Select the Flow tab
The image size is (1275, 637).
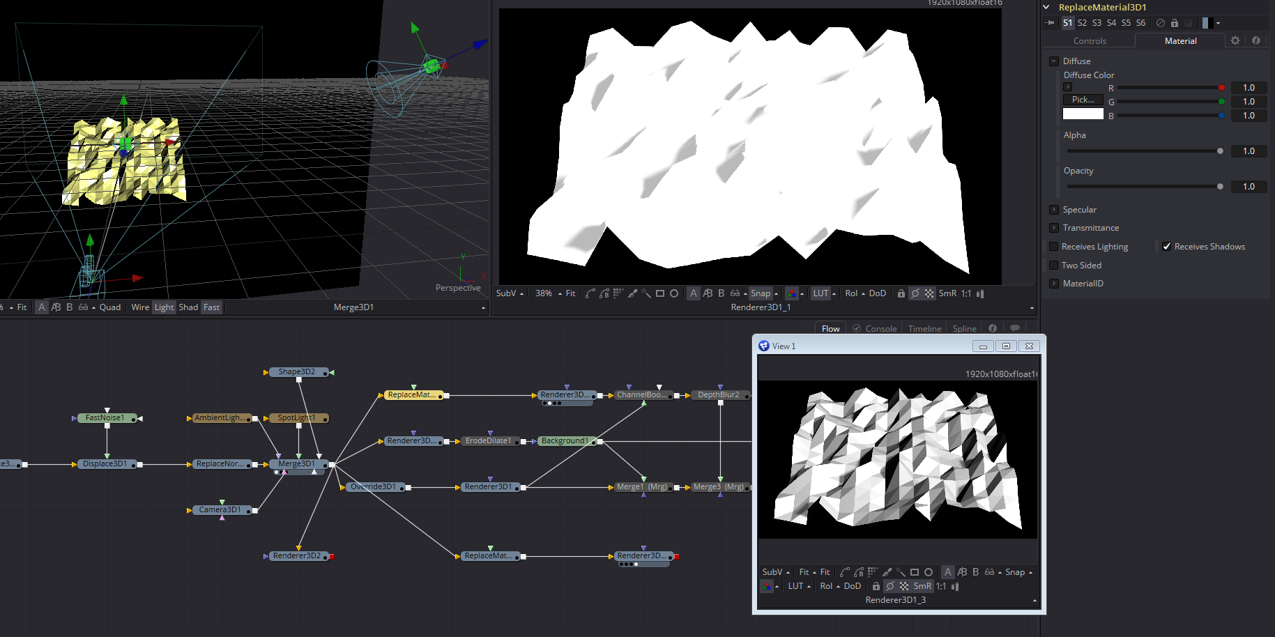click(830, 328)
